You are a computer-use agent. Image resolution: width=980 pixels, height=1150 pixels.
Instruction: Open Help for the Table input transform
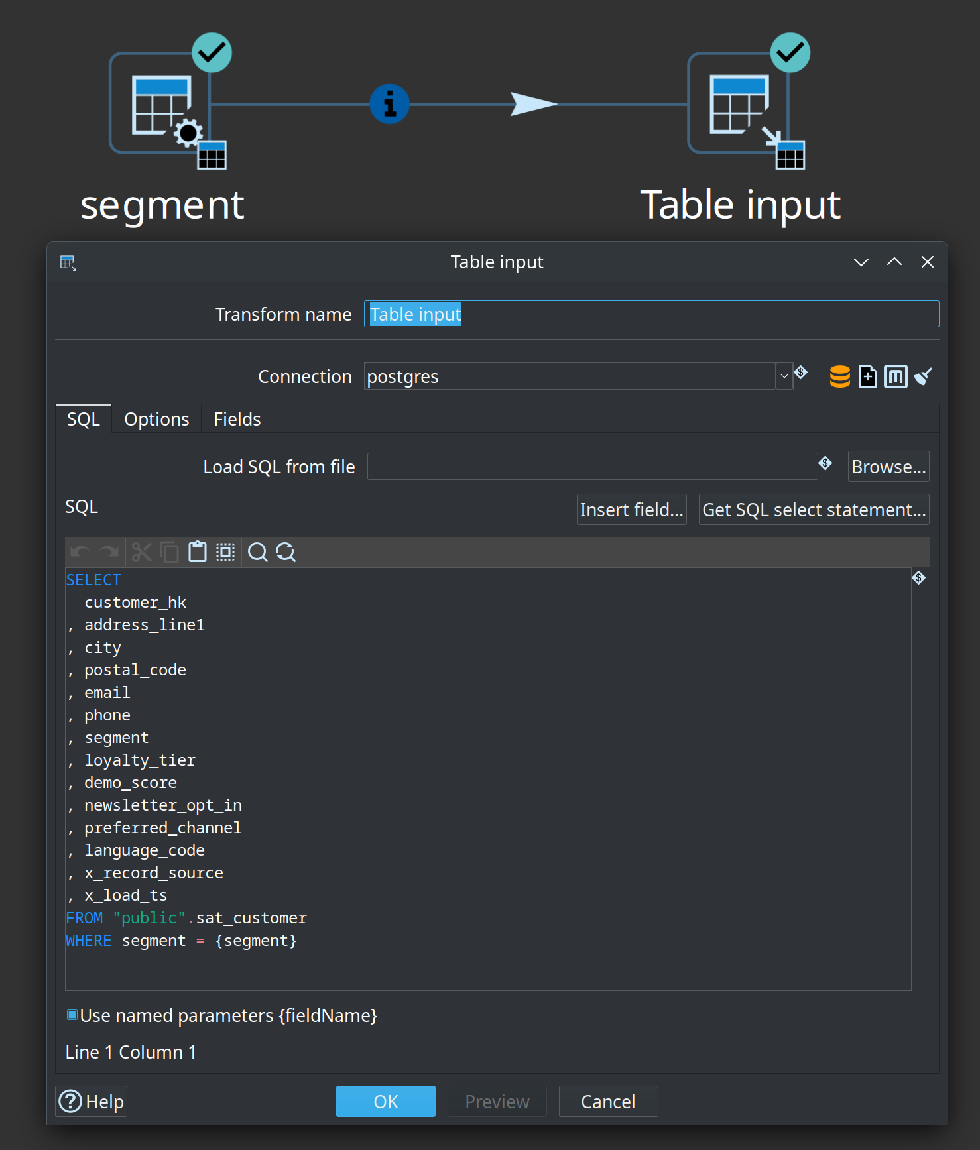click(92, 1102)
